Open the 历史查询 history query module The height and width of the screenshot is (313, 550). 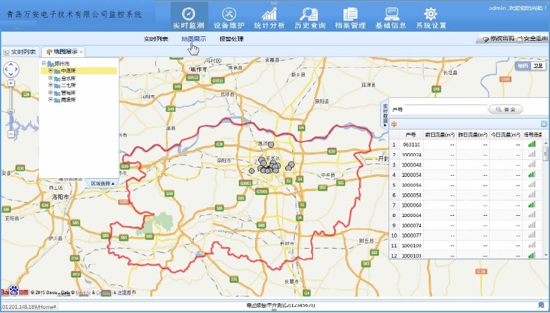309,17
